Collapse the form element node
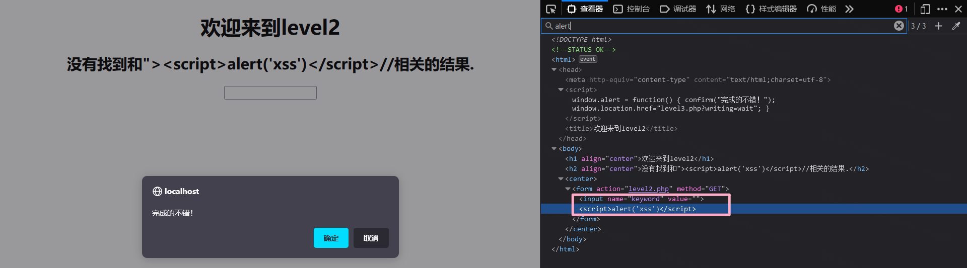The image size is (967, 268). (x=568, y=189)
